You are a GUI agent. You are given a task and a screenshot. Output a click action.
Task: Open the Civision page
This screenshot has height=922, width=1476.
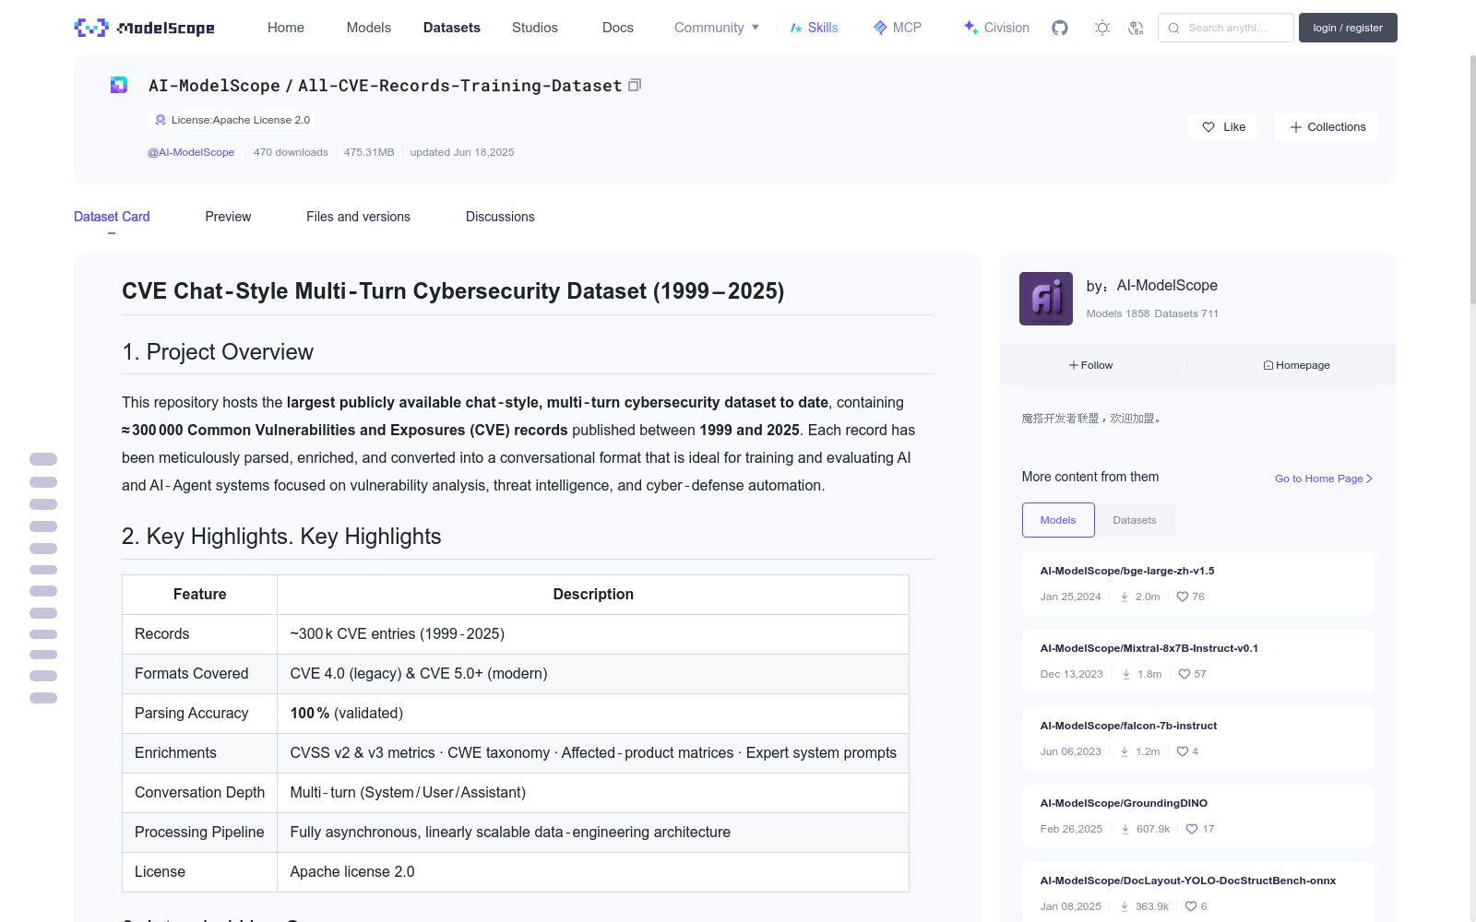tap(996, 28)
